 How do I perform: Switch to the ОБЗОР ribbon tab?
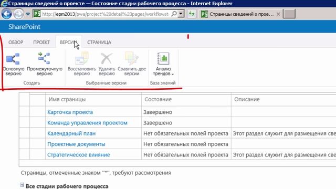[16, 43]
